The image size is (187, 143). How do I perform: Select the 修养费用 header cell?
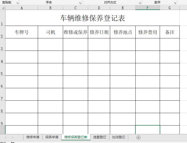click(148, 32)
